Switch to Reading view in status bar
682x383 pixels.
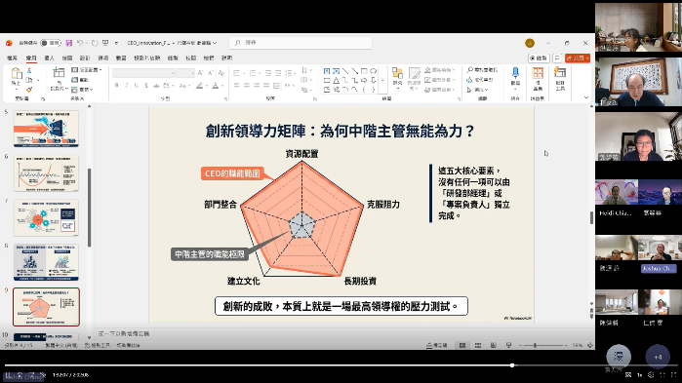(494, 345)
